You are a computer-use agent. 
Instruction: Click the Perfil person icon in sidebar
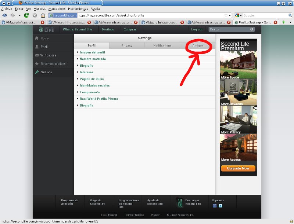tap(37, 47)
